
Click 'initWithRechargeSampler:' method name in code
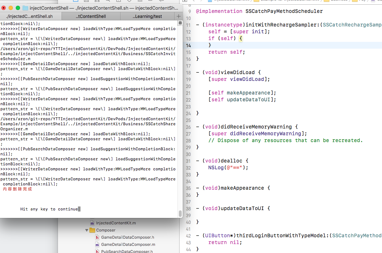click(283, 25)
